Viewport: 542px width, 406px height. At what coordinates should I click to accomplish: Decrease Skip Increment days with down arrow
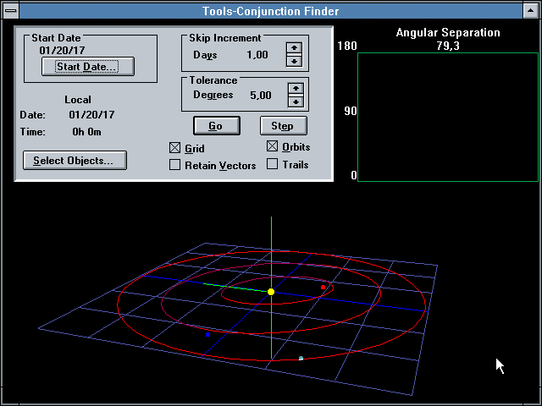click(295, 61)
